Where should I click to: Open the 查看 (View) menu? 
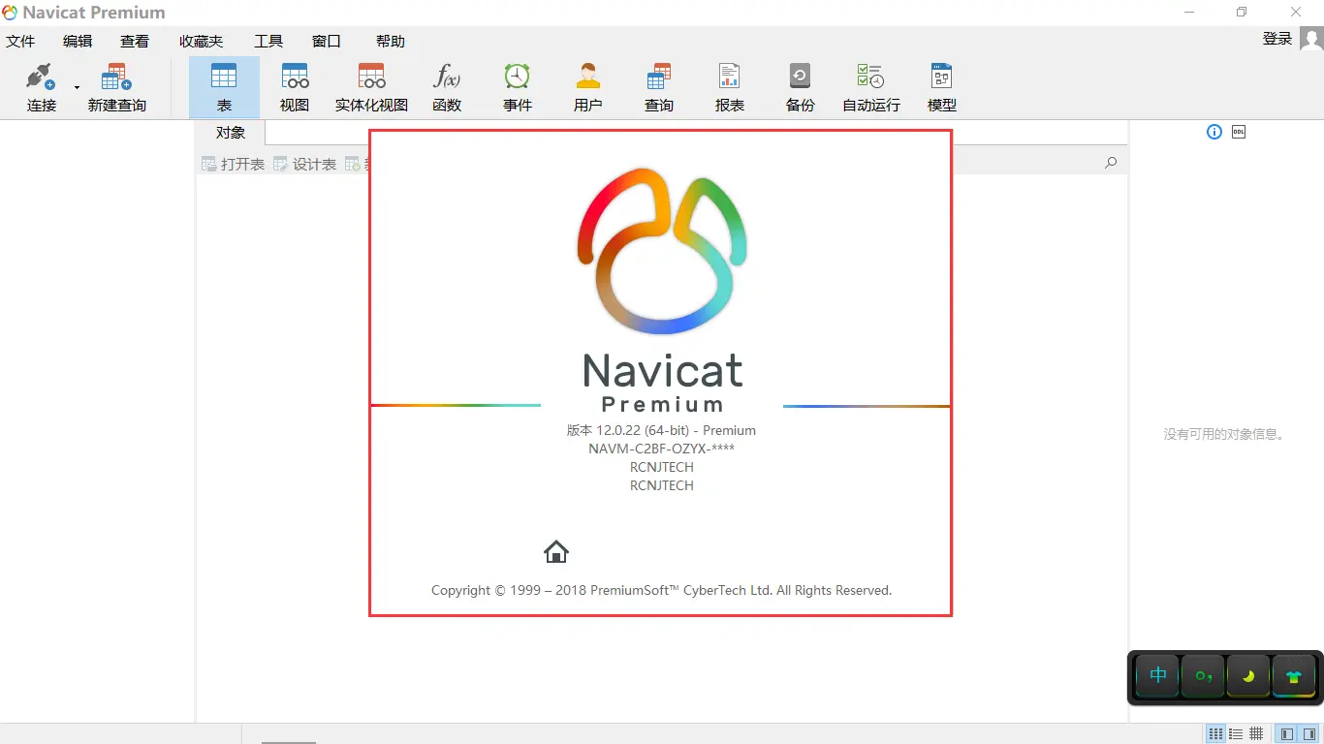[x=135, y=41]
